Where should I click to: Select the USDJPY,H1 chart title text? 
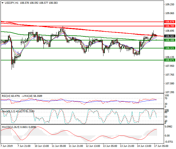coord(11,3)
